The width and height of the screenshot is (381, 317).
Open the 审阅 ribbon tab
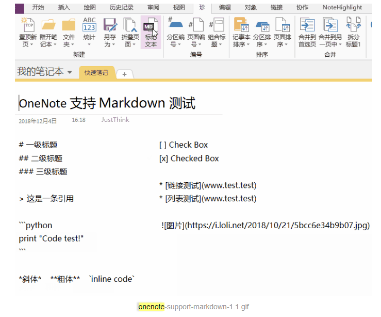(x=153, y=7)
